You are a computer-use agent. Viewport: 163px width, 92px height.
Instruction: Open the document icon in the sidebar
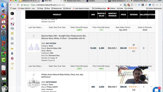12,39
